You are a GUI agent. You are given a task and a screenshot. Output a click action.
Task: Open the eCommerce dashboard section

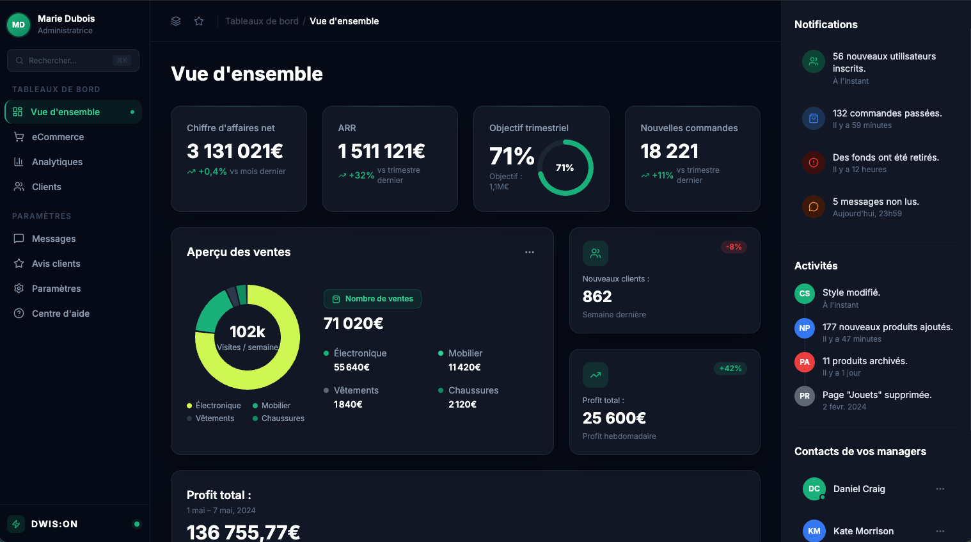coord(58,136)
